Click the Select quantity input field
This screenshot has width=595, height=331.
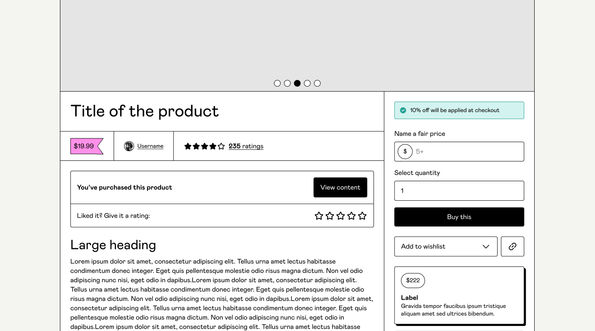tap(459, 191)
